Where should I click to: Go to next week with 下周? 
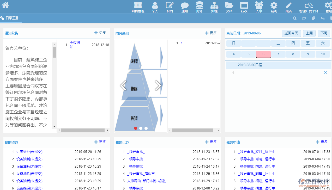(324, 33)
